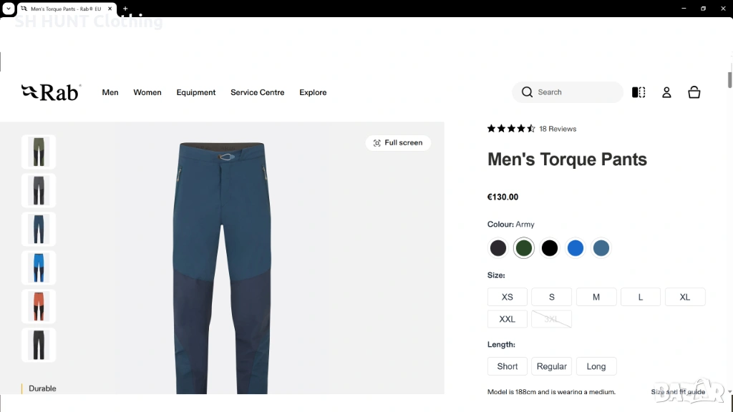View image in Full screen
733x412 pixels.
click(x=398, y=143)
